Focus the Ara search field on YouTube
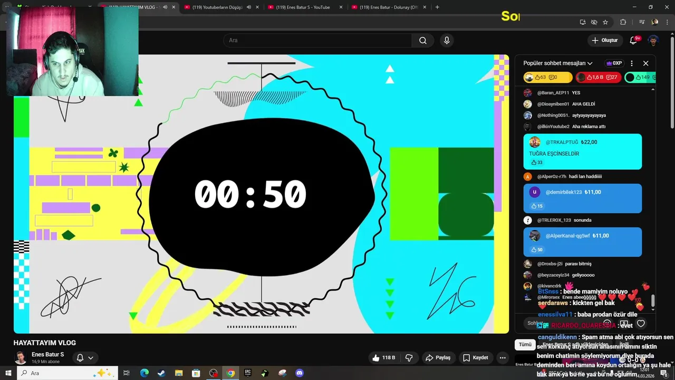Screen dimensions: 675x380 [317, 41]
